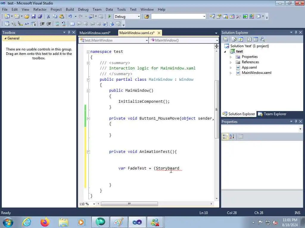
Task: Click the Windows Start button
Action: pyautogui.click(x=8, y=222)
